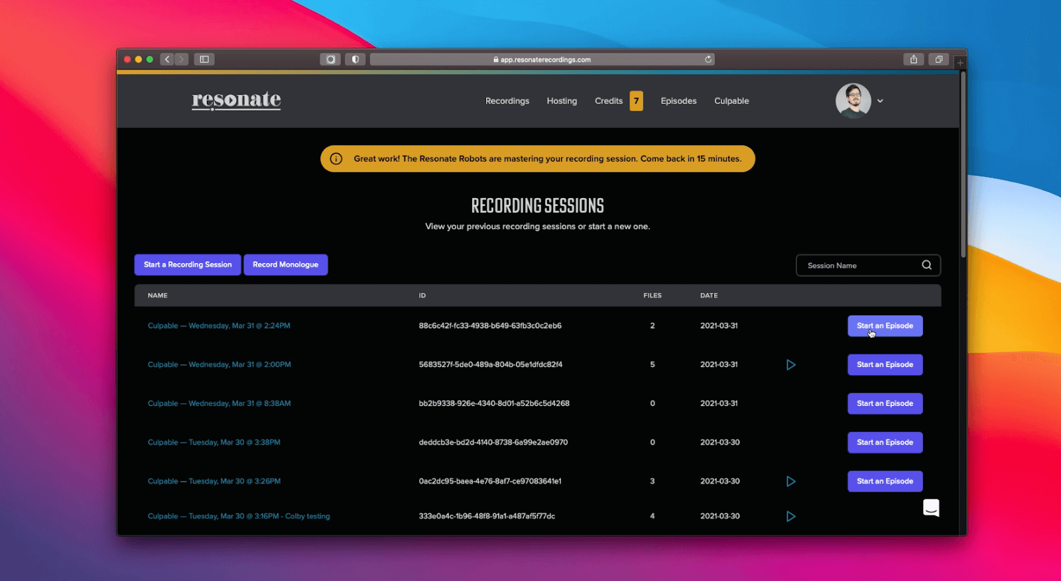Screen dimensions: 1061x581
Task: Click the page's vertical scrollbar
Action: tap(963, 166)
